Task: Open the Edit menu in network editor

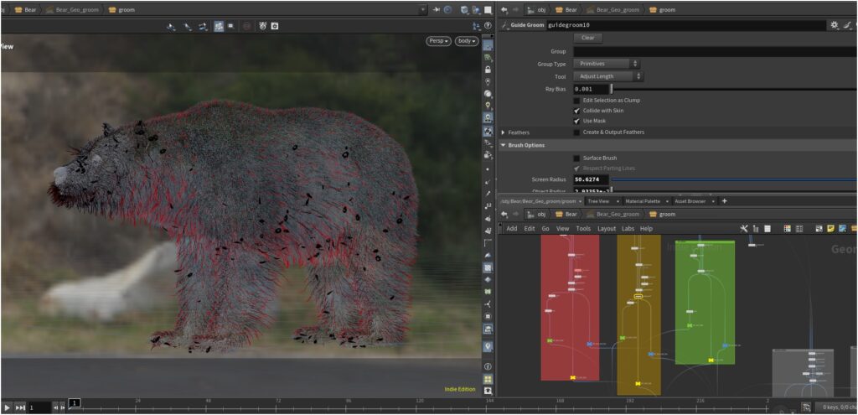Action: click(x=530, y=228)
